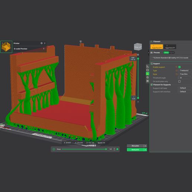Uncheck the Enable support checkbox
Screen dimensions: 192x192
pos(179,67)
